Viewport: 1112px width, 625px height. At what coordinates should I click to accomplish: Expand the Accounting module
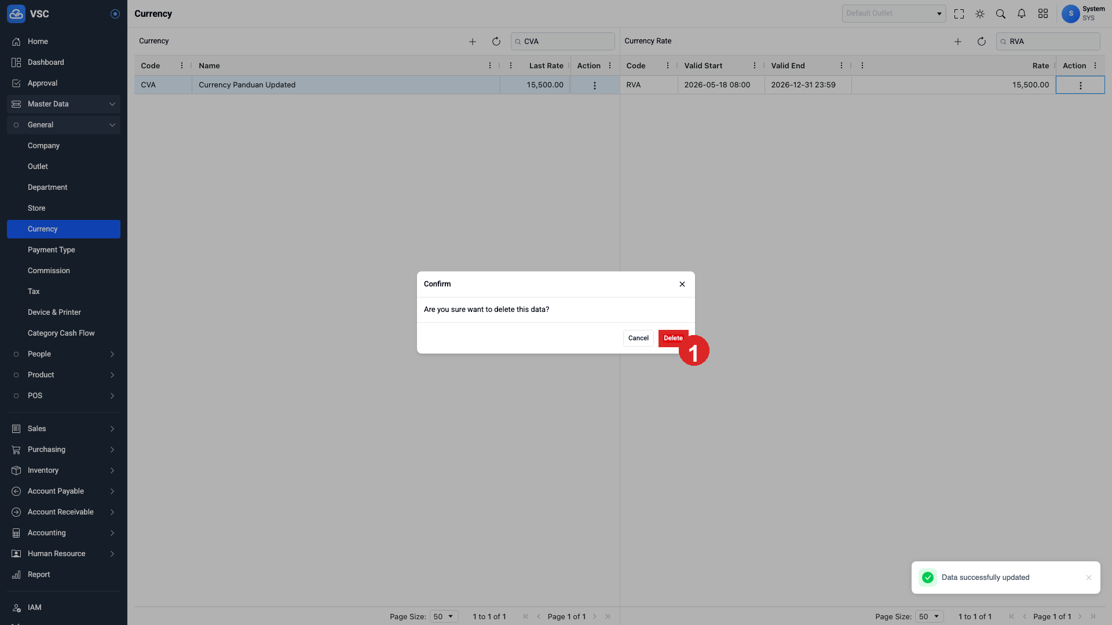pos(64,533)
